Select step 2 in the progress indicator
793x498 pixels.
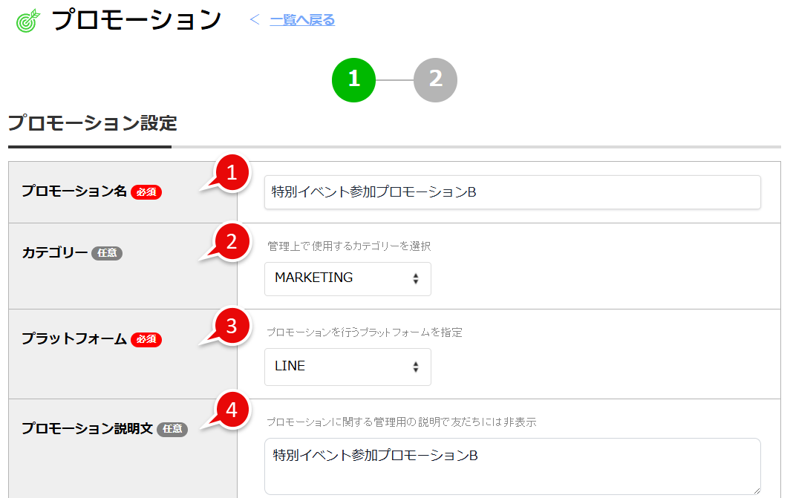pos(436,79)
